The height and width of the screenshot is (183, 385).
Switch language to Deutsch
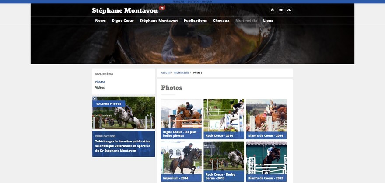coord(193,2)
